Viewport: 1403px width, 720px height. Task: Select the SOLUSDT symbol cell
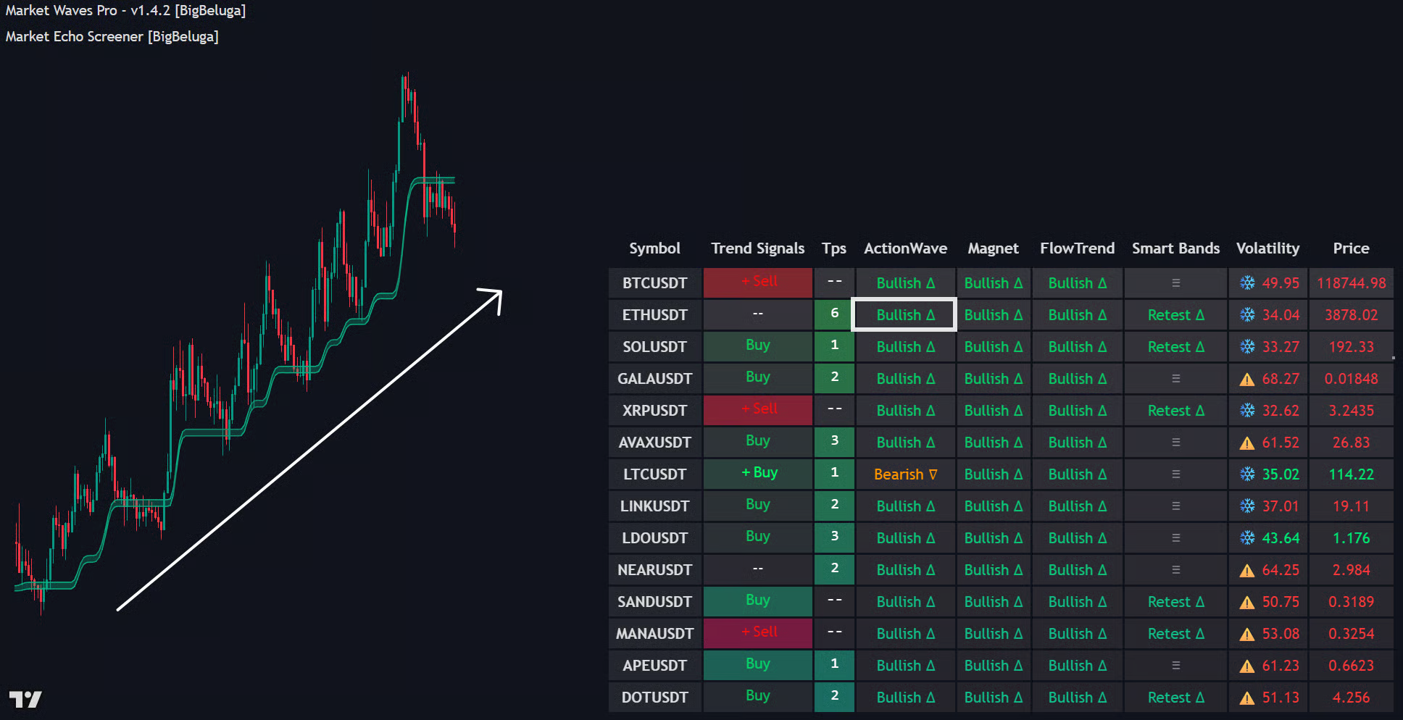(654, 347)
